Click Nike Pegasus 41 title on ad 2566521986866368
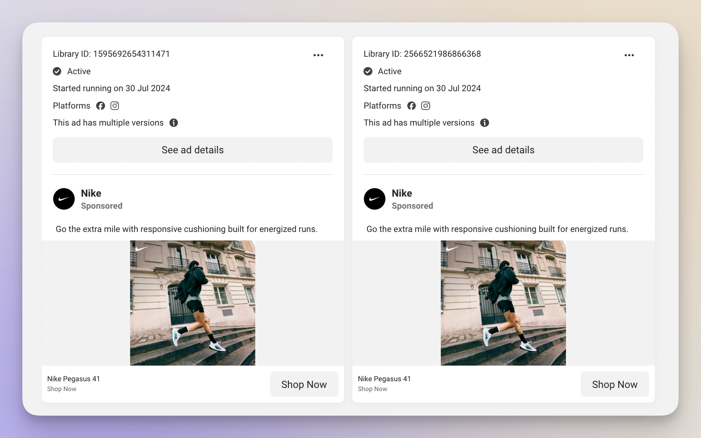The image size is (701, 438). coord(384,379)
